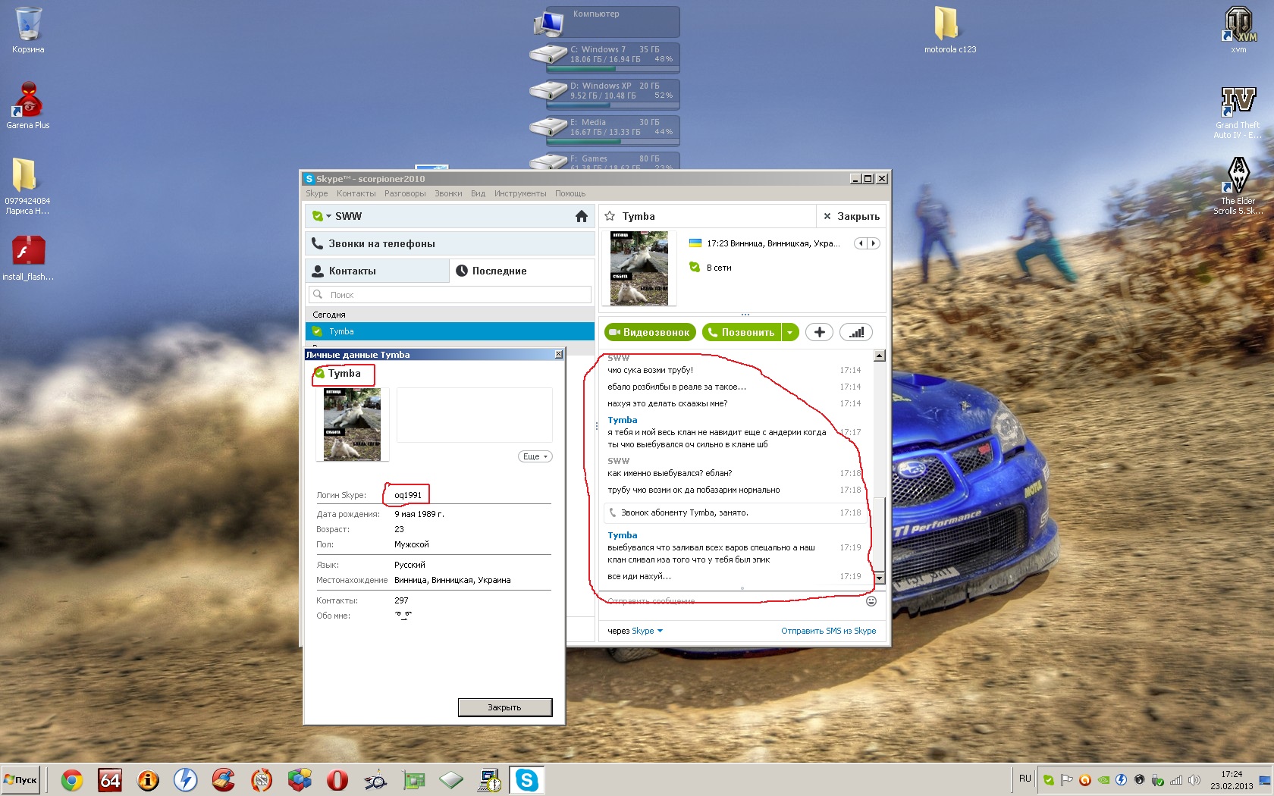Launch Daemon Tools from taskbar
1274x796 pixels.
click(x=186, y=779)
